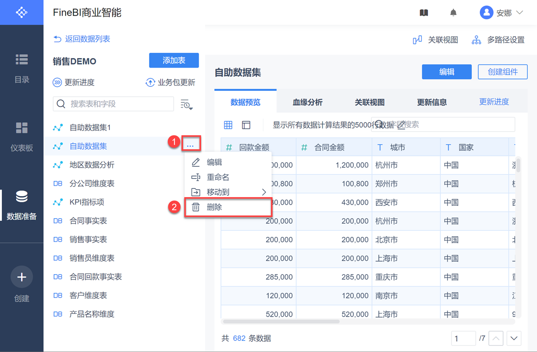Click the user avatar icon

point(486,13)
